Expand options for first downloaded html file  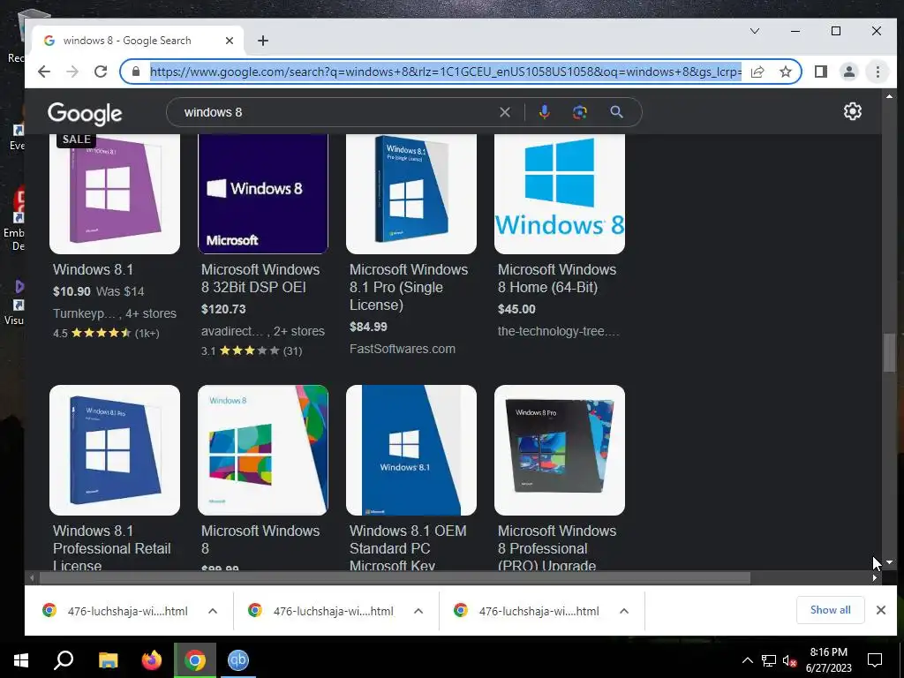(213, 611)
